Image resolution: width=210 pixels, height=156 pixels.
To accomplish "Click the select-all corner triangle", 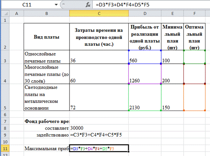I will 5,13.
